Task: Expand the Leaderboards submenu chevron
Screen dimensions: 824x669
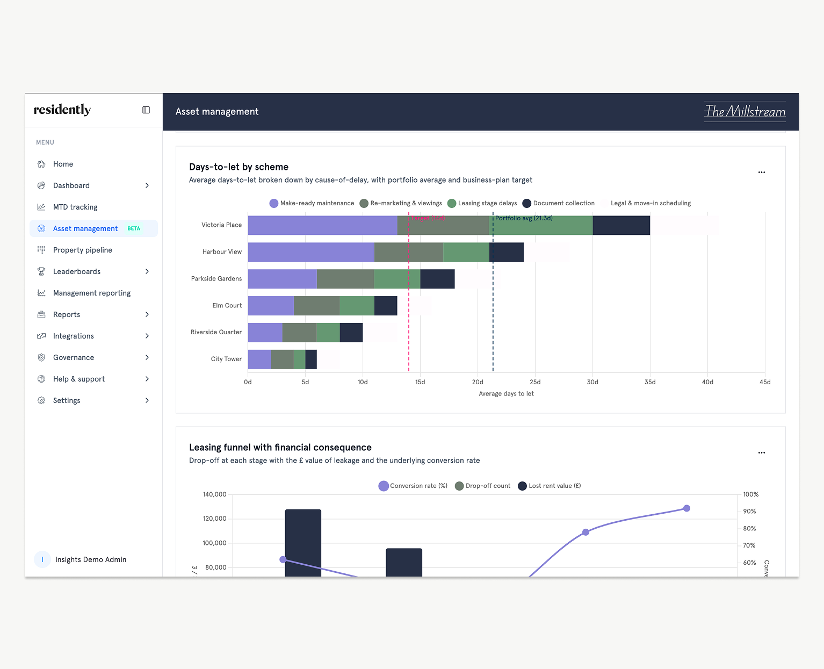Action: pos(147,271)
